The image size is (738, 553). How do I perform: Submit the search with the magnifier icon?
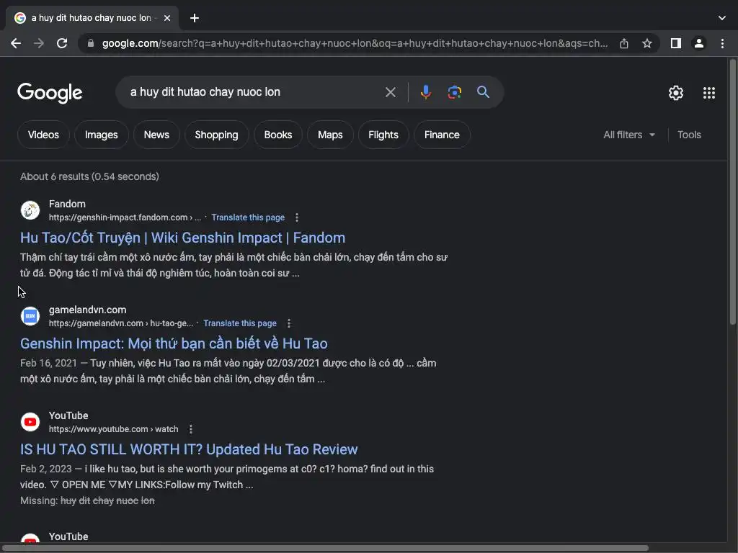[x=483, y=92]
